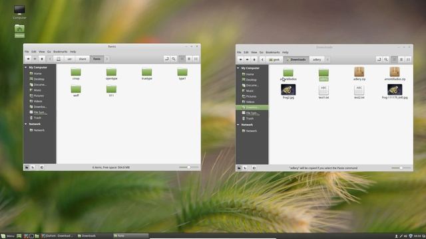Image resolution: width=426 pixels, height=239 pixels.
Task: Collapse My Computer section in Downloads window
Action: point(238,68)
